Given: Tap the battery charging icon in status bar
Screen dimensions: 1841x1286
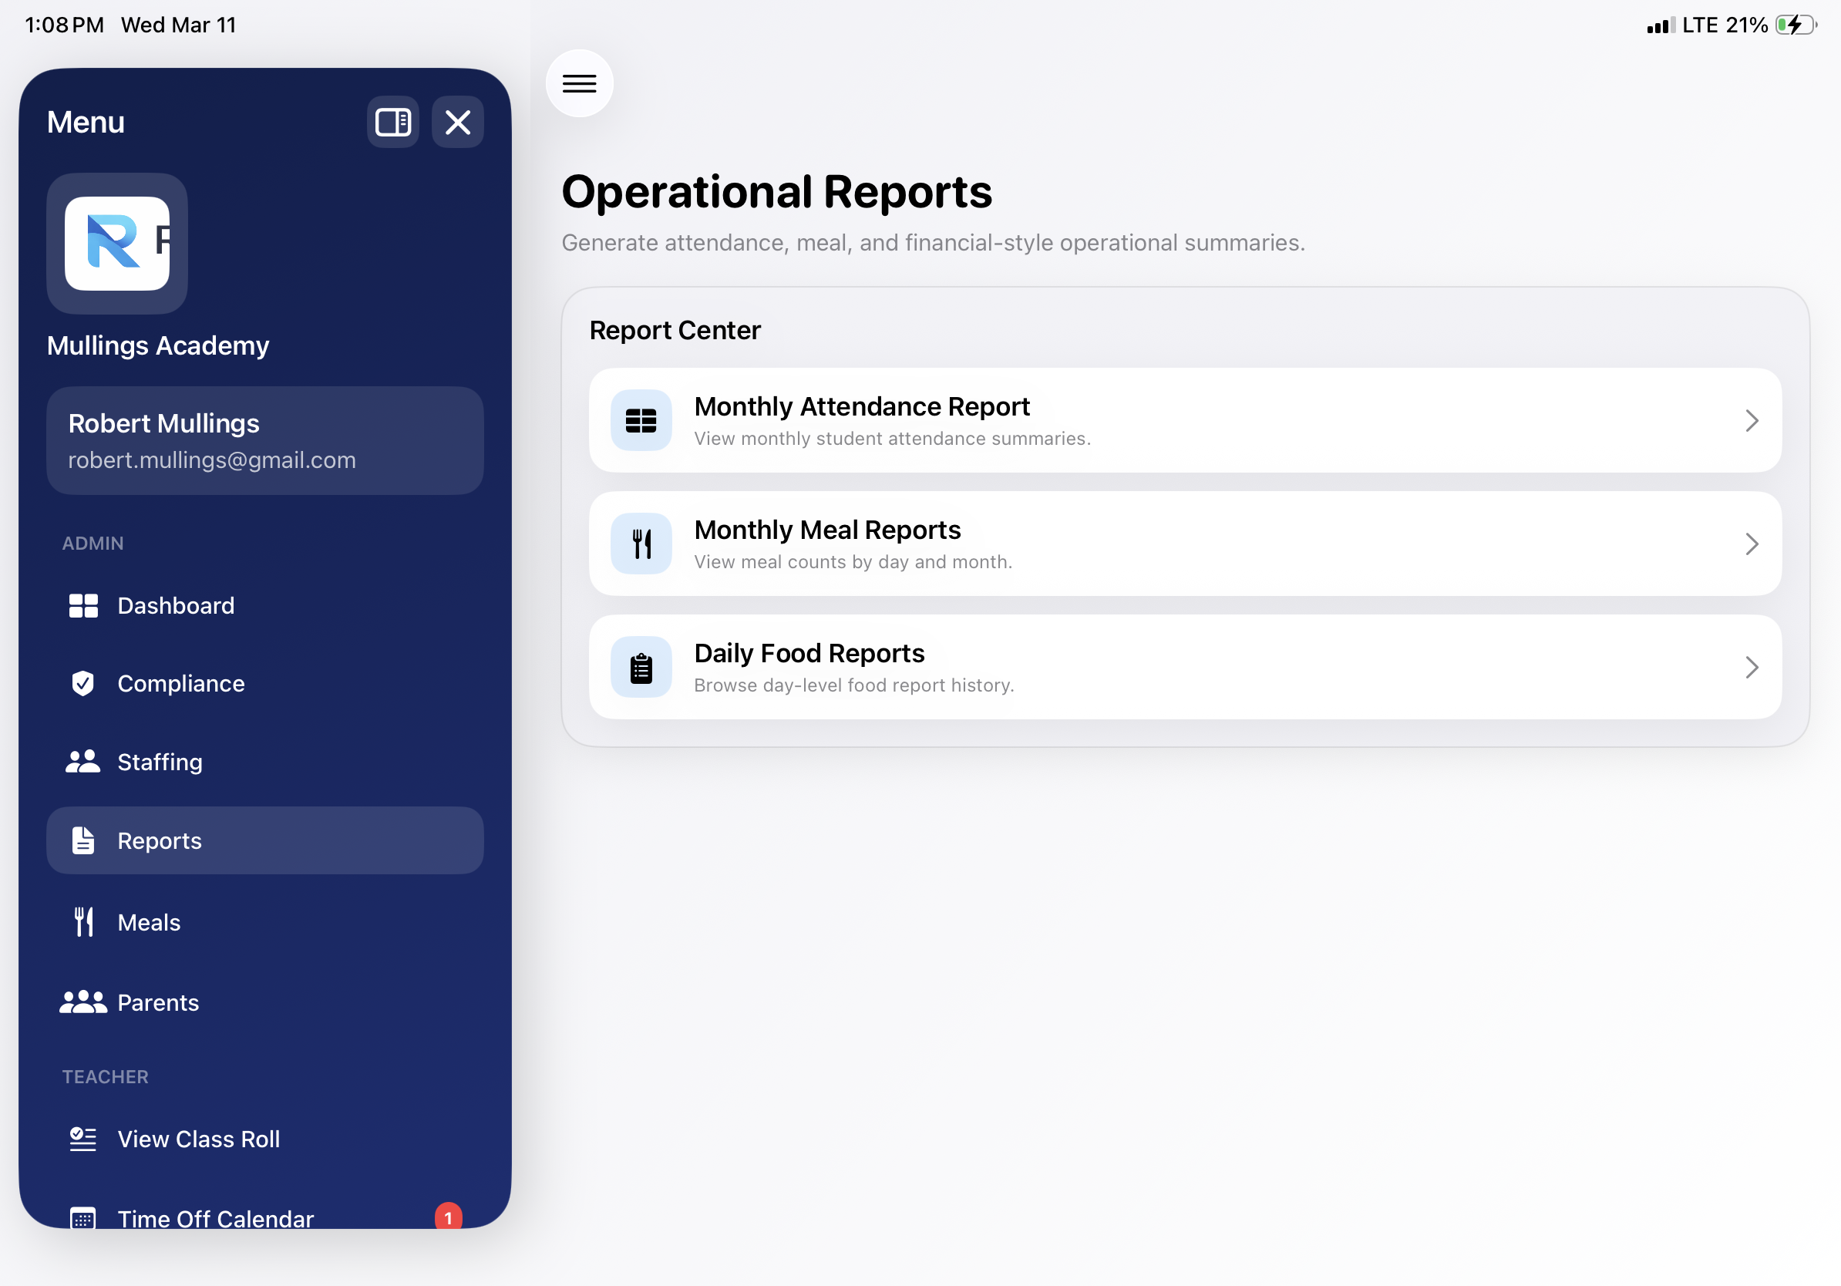Looking at the screenshot, I should tap(1796, 25).
